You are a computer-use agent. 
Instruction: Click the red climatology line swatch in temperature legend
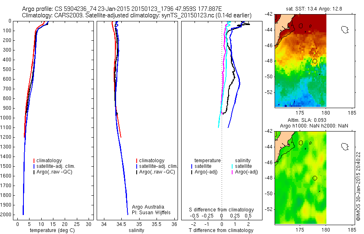pos(34,161)
